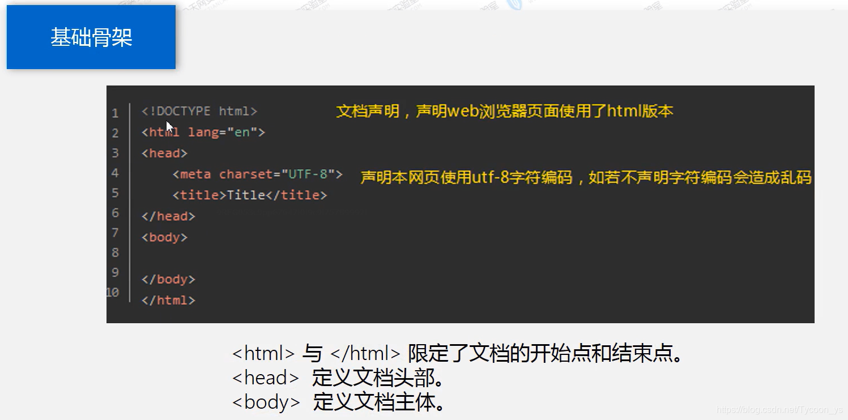Click line number 1 in the gutter
This screenshot has width=848, height=420.
click(115, 113)
